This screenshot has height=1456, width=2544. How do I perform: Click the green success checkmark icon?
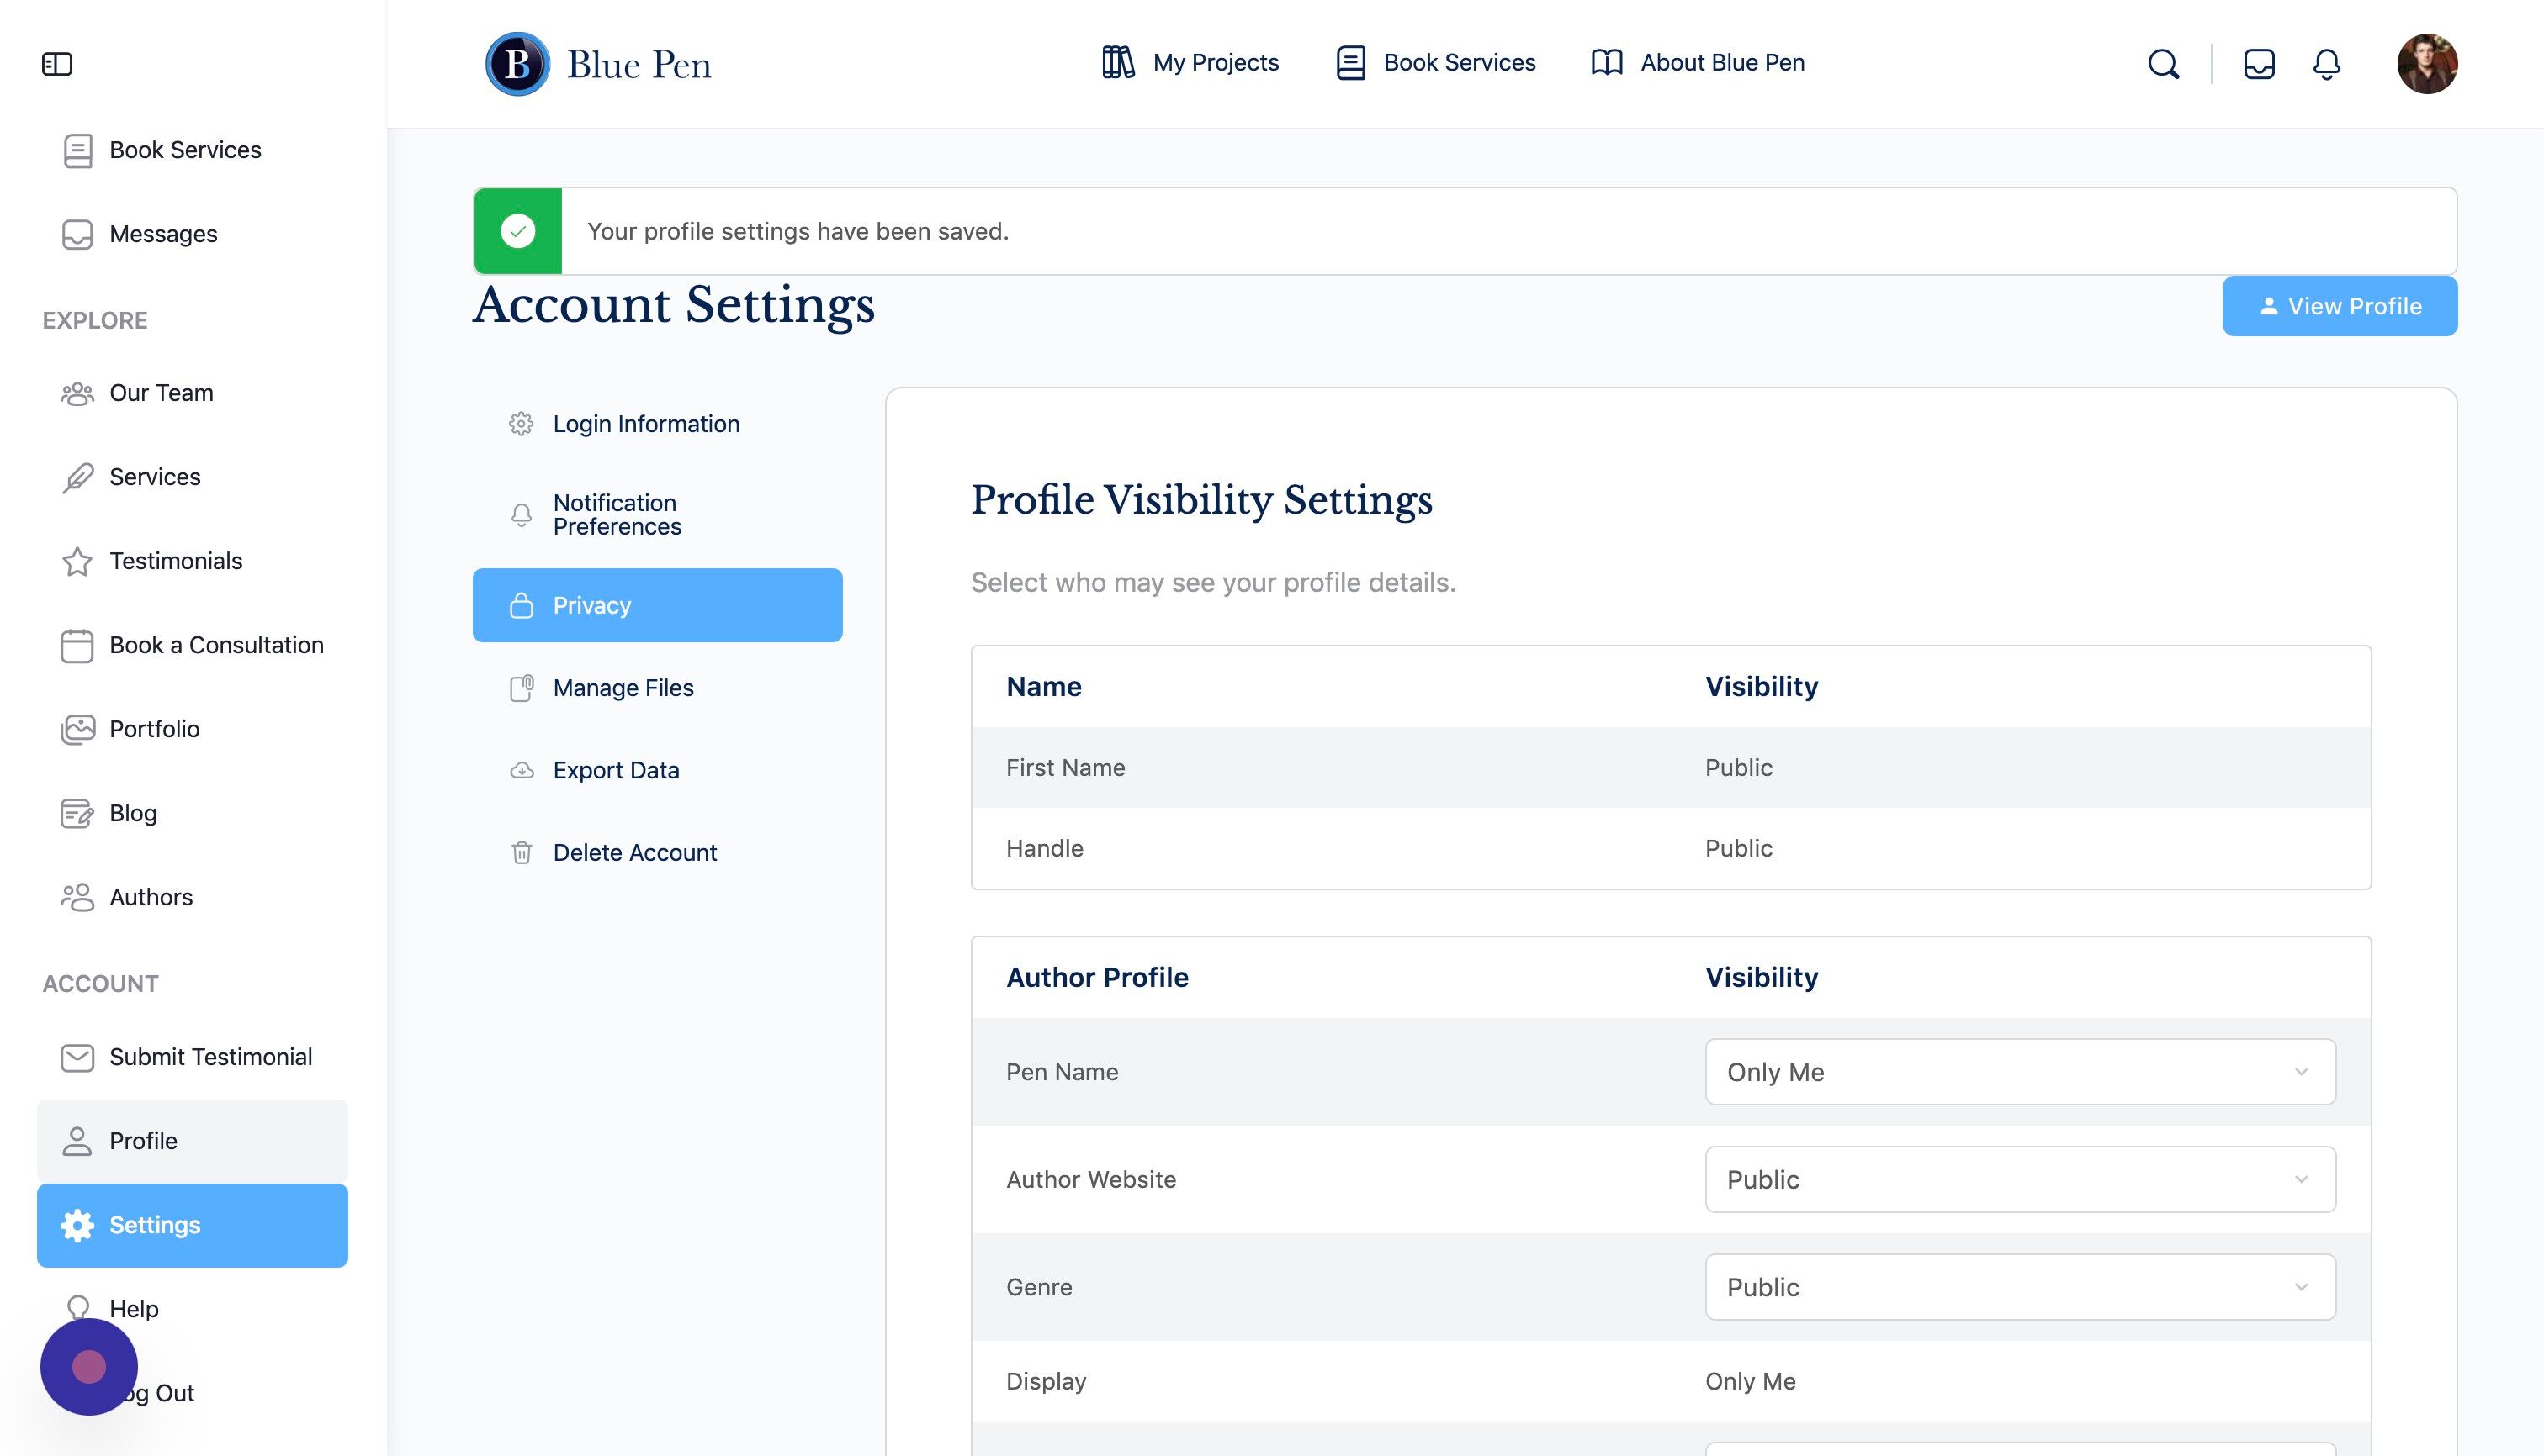click(517, 231)
